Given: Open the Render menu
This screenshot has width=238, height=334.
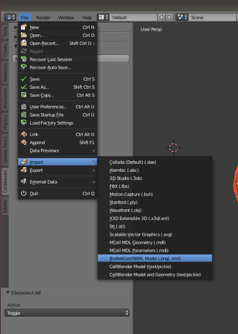Looking at the screenshot, I should (x=43, y=18).
